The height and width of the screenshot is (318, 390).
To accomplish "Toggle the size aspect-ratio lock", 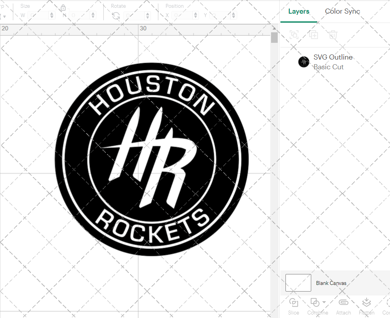I will point(63,7).
